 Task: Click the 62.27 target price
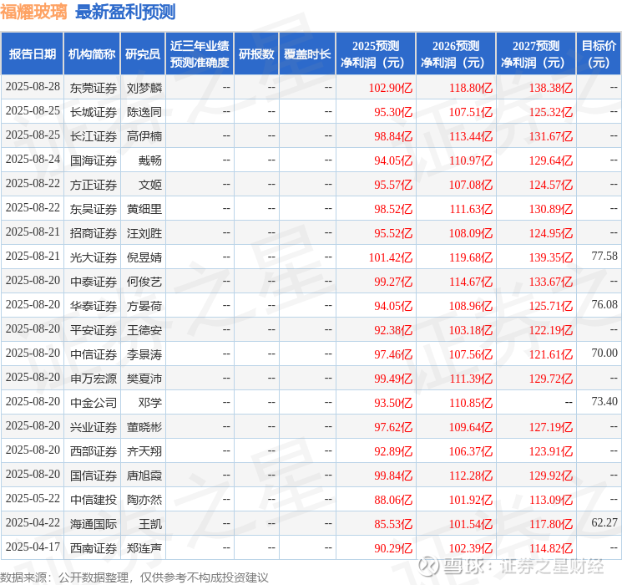tap(604, 522)
